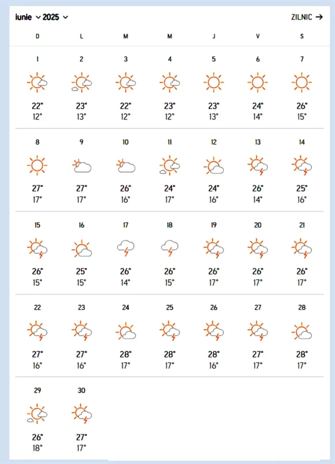Click the weather icon for June 11
This screenshot has height=464, width=335.
[x=169, y=166]
